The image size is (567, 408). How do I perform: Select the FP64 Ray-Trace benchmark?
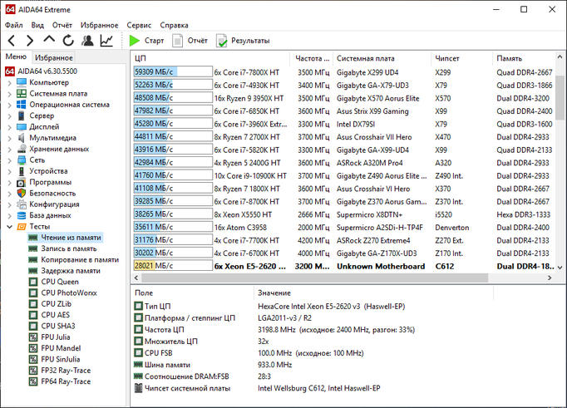tap(66, 381)
